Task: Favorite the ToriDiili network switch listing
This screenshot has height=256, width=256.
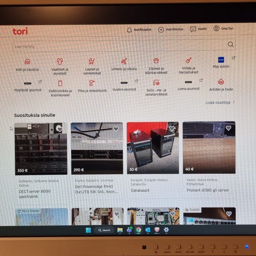Action: coord(229,213)
